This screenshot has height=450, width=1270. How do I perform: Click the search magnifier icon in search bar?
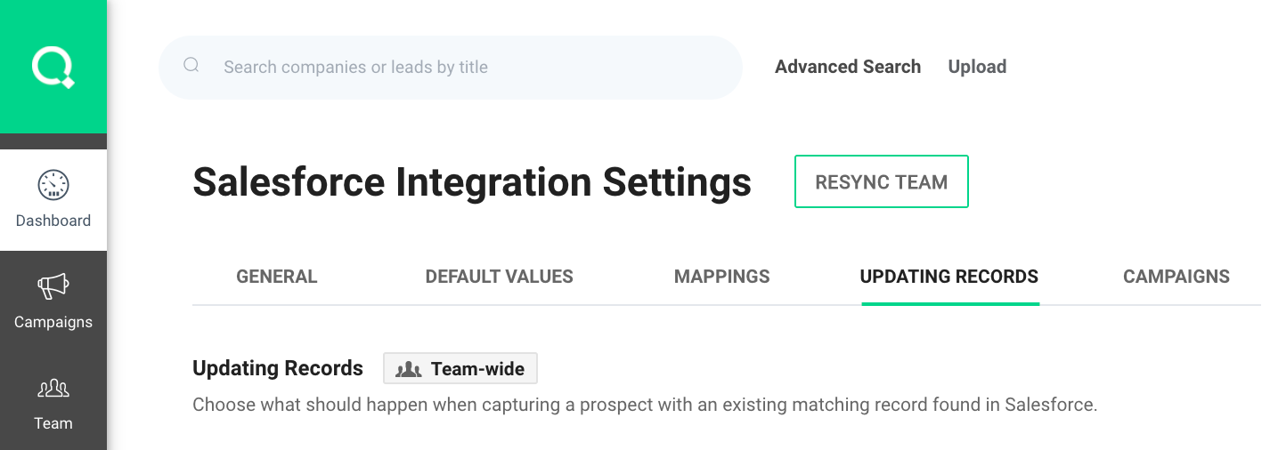coord(191,65)
